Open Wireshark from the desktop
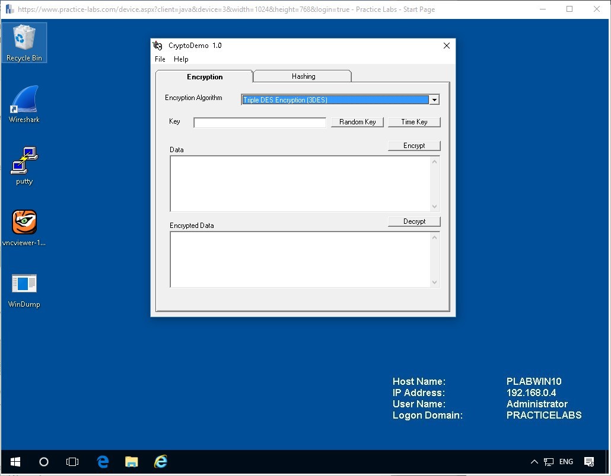Screen dimensions: 611x476 (x=24, y=104)
